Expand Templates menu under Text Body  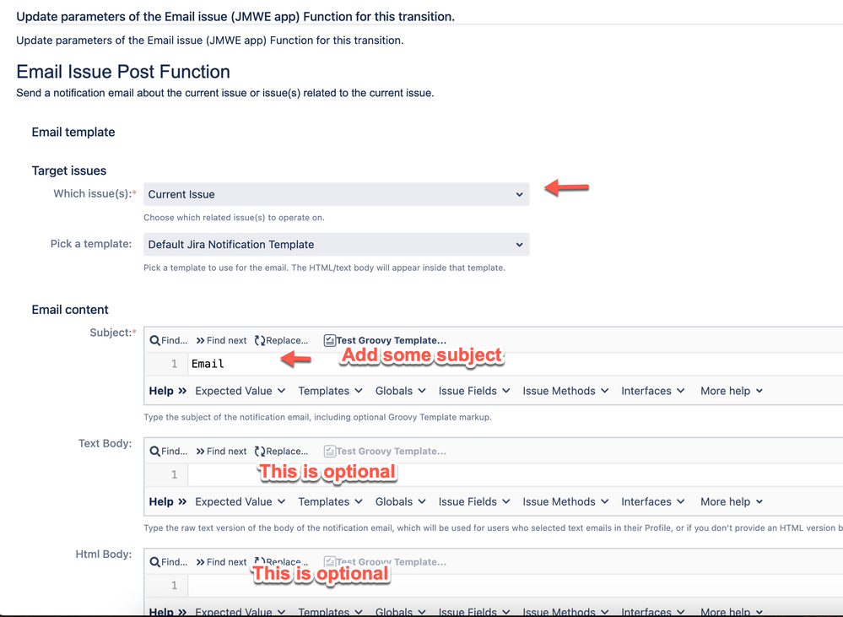pyautogui.click(x=330, y=502)
